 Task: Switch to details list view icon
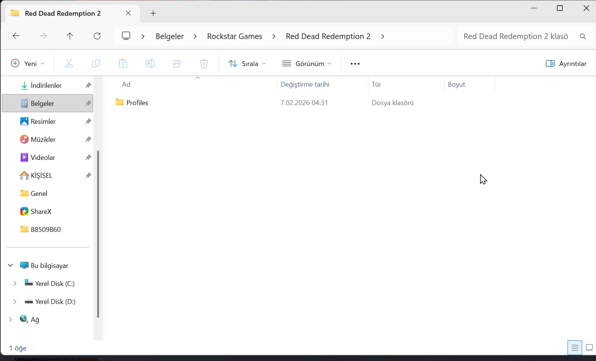point(575,348)
